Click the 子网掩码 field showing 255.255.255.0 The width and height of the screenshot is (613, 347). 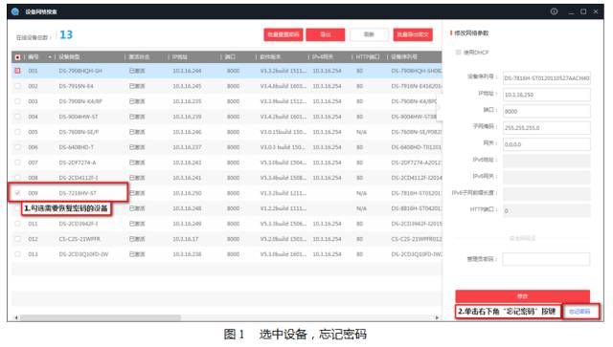[547, 128]
